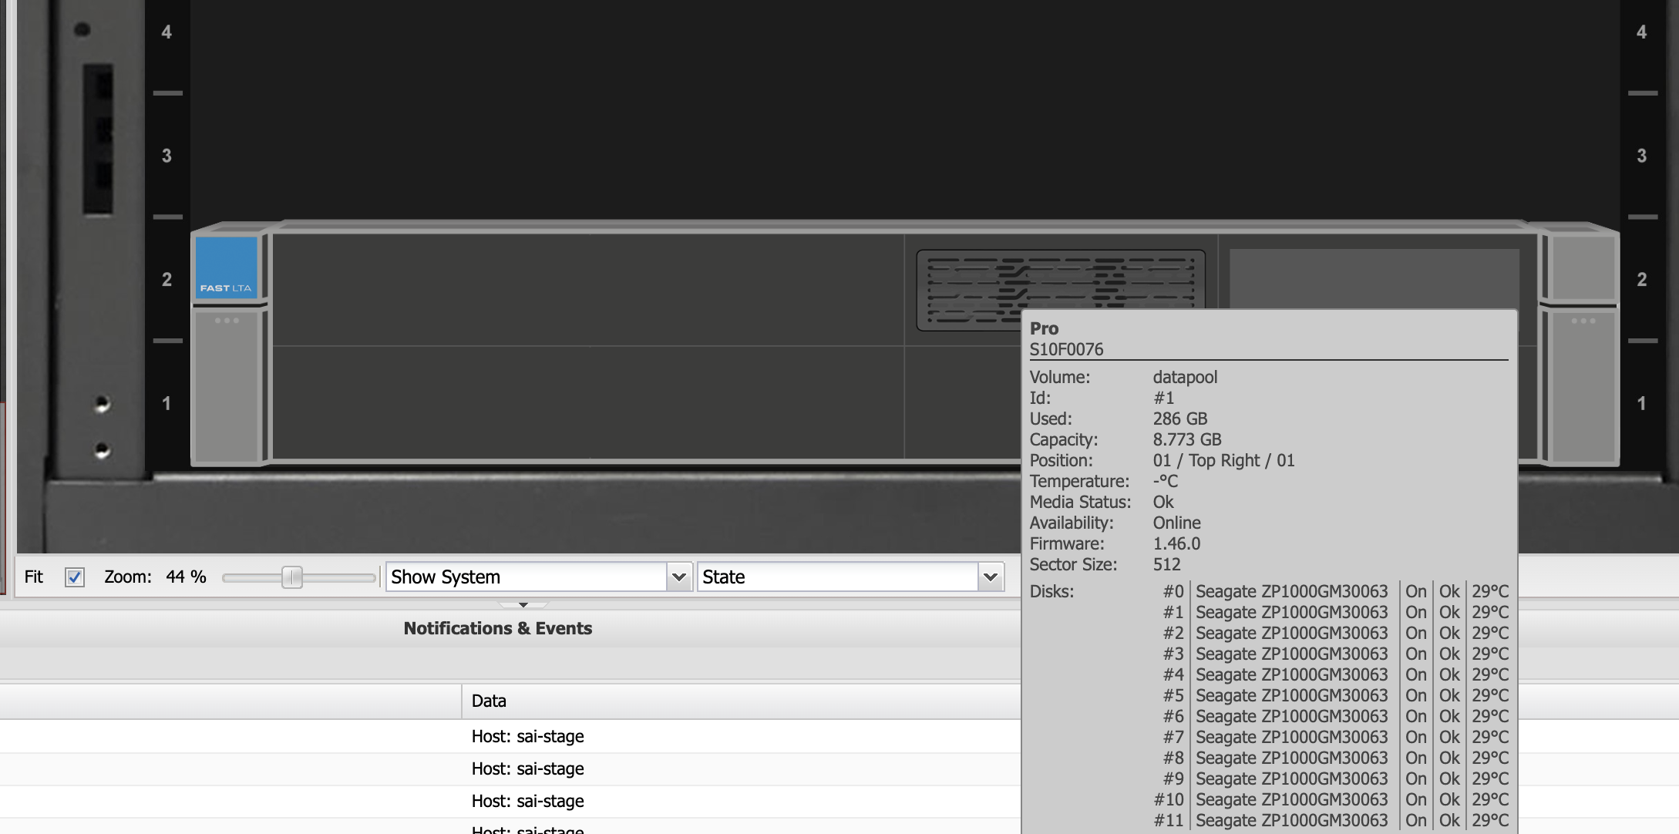The height and width of the screenshot is (834, 1679).
Task: Click rack unit number 4 on the right rail
Action: click(x=1640, y=32)
